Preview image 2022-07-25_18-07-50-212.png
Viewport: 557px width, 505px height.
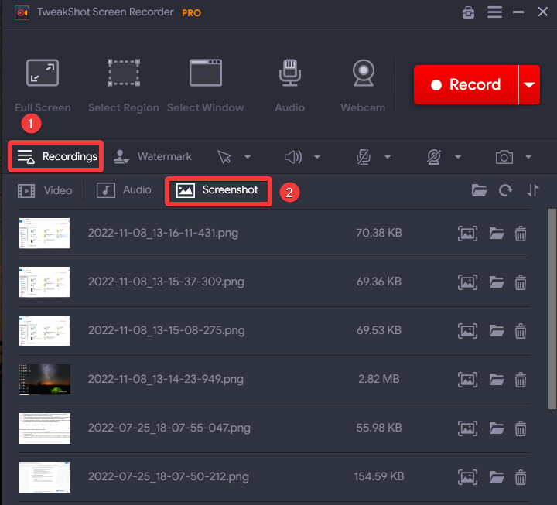tap(467, 477)
